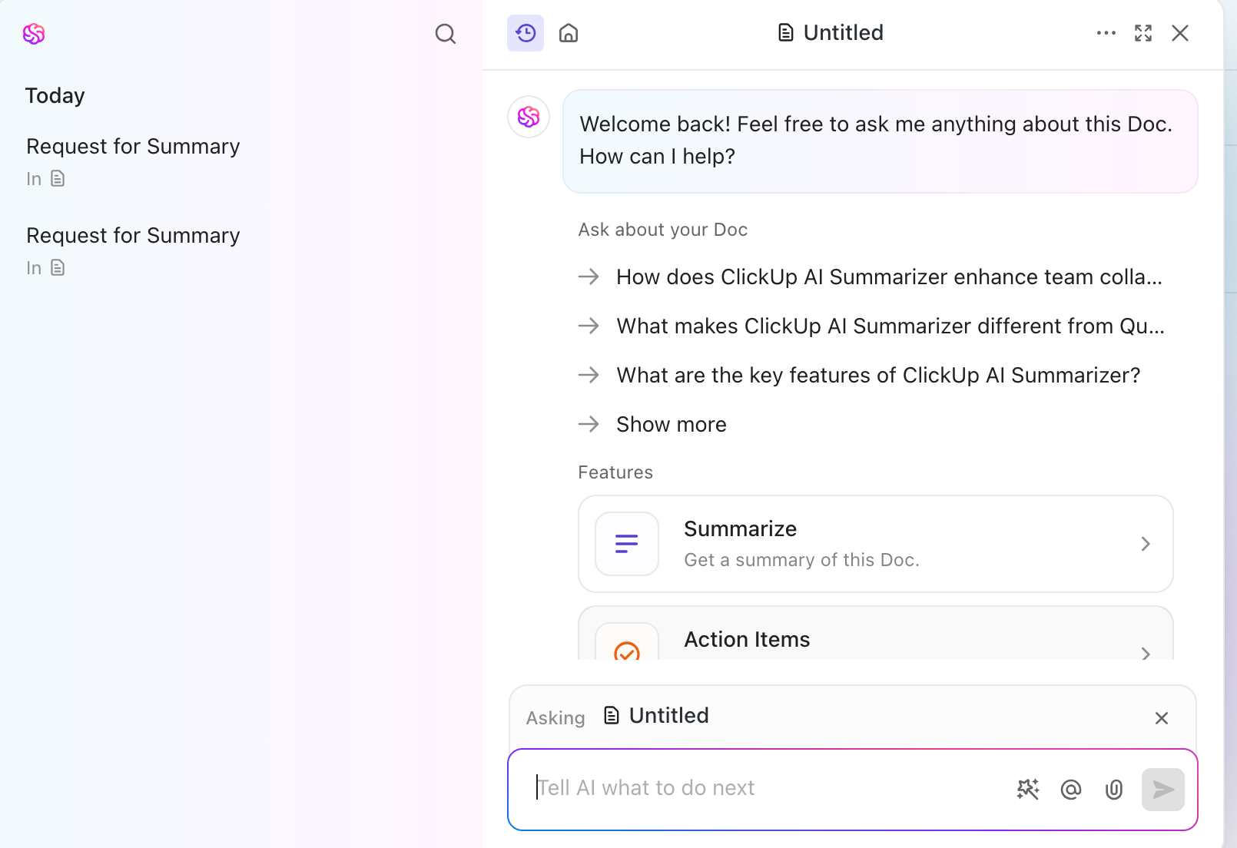Attach a file with the paperclip icon
The height and width of the screenshot is (848, 1237).
tap(1113, 789)
